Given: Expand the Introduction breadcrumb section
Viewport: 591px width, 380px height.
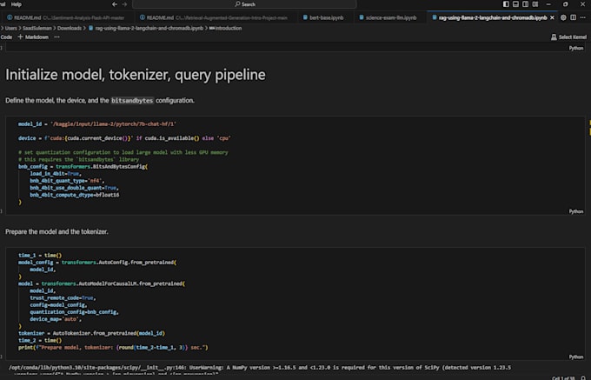Looking at the screenshot, I should (228, 28).
